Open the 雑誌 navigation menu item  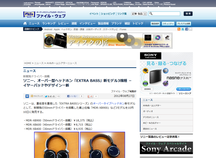point(127,24)
